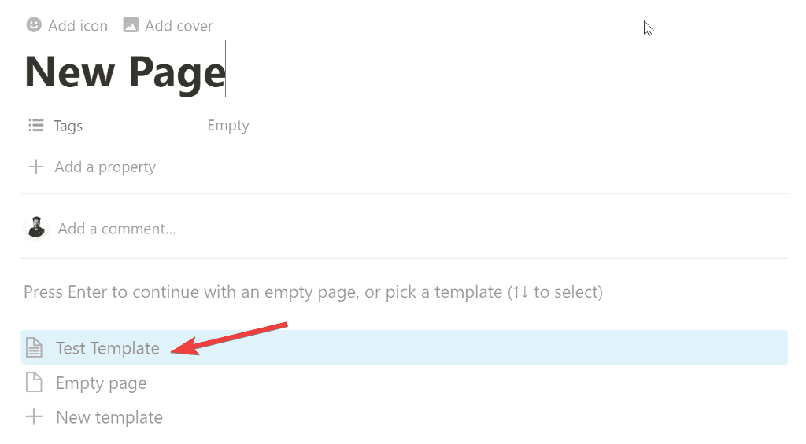Click the list icon next to Tags
The image size is (806, 444).
(x=35, y=125)
